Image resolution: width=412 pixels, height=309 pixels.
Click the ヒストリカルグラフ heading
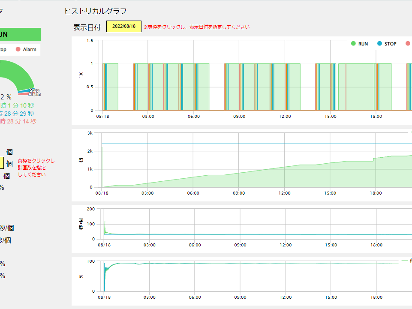point(95,12)
